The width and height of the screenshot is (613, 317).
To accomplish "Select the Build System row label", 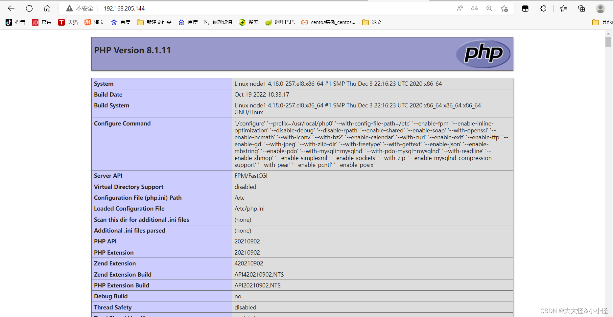I will click(x=111, y=105).
